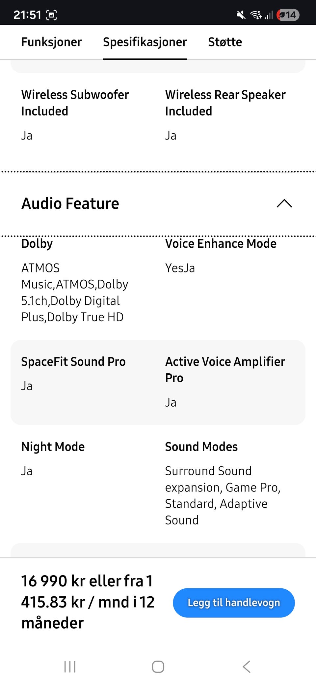Open the Funksjoner tab
The image size is (316, 686).
click(x=51, y=42)
